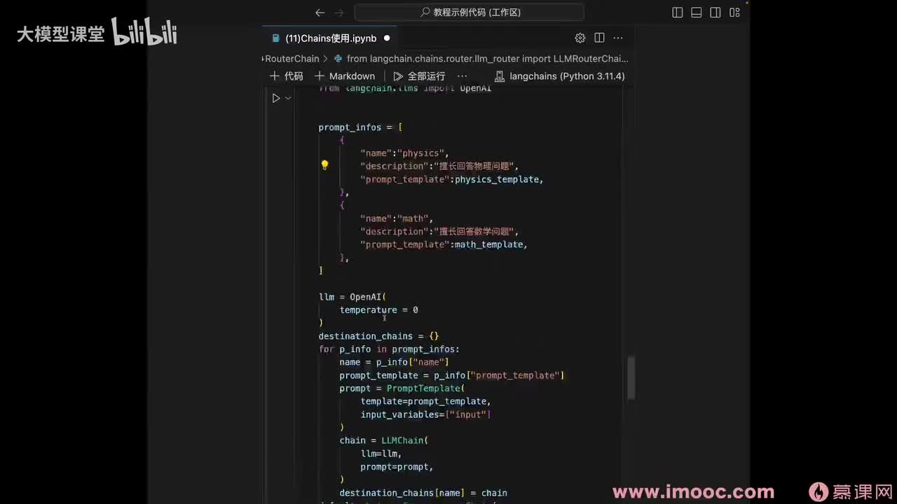897x504 pixels.
Task: Click the "name":"math" entry
Action: 397,218
